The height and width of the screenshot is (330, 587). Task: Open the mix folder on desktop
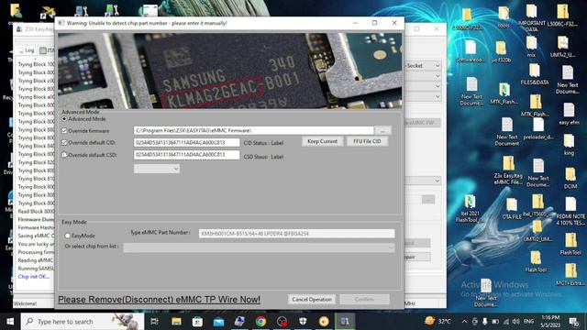[x=531, y=47]
